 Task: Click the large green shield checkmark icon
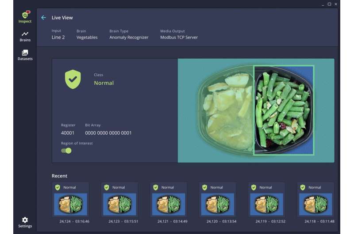[73, 79]
